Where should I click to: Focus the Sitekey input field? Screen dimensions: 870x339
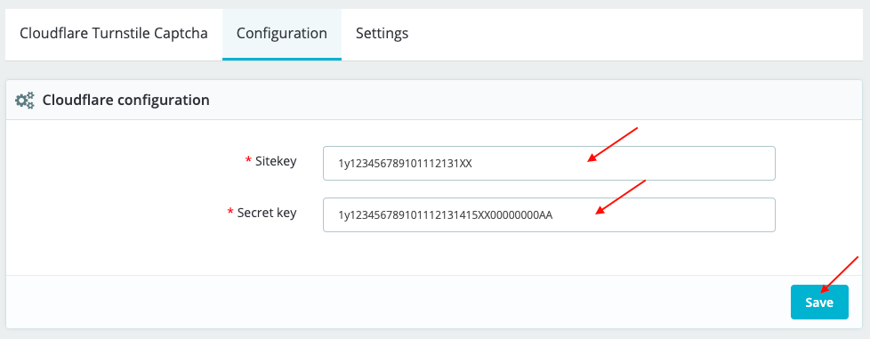[x=549, y=163]
